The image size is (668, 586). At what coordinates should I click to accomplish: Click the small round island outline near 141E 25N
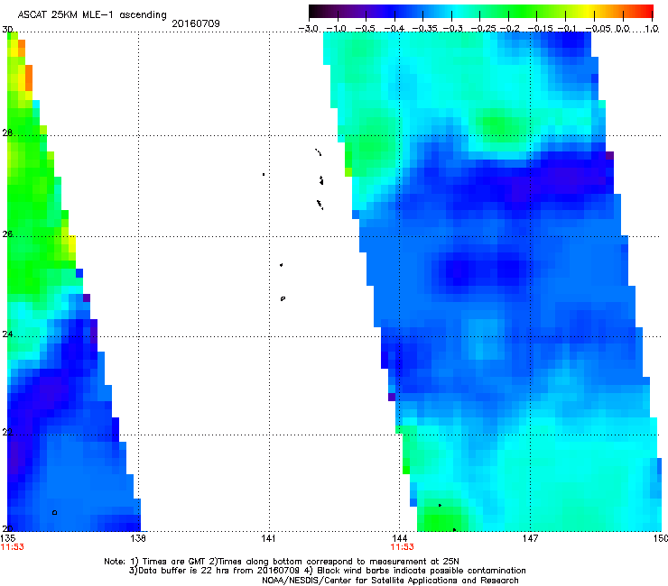pos(283,298)
